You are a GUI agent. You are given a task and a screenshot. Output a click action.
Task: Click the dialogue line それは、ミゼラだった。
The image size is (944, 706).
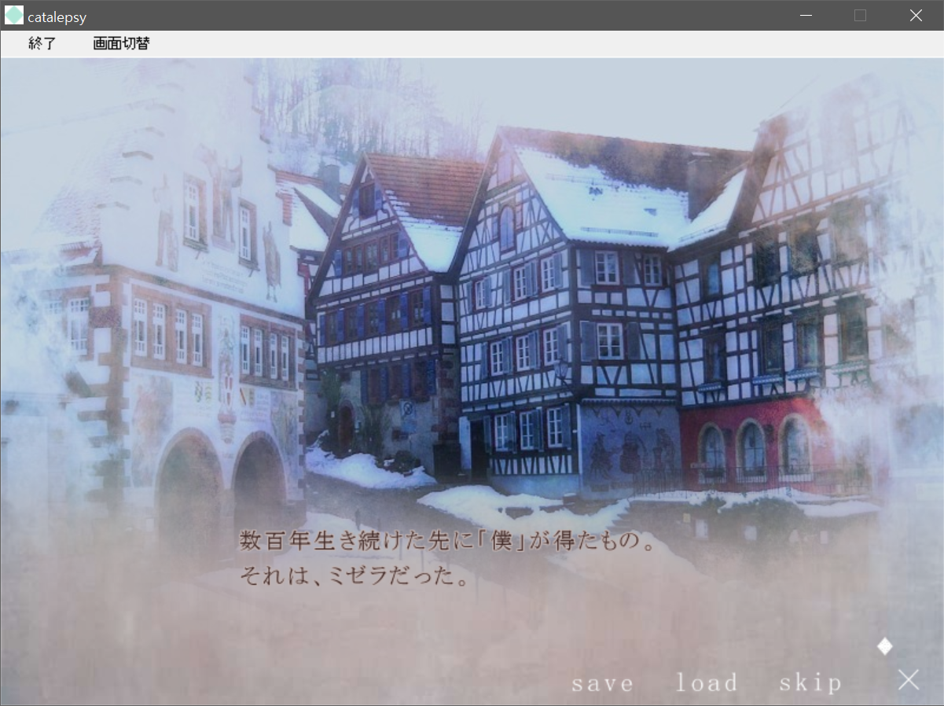(354, 576)
